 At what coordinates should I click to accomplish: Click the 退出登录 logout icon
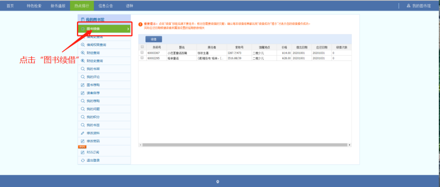[82, 161]
